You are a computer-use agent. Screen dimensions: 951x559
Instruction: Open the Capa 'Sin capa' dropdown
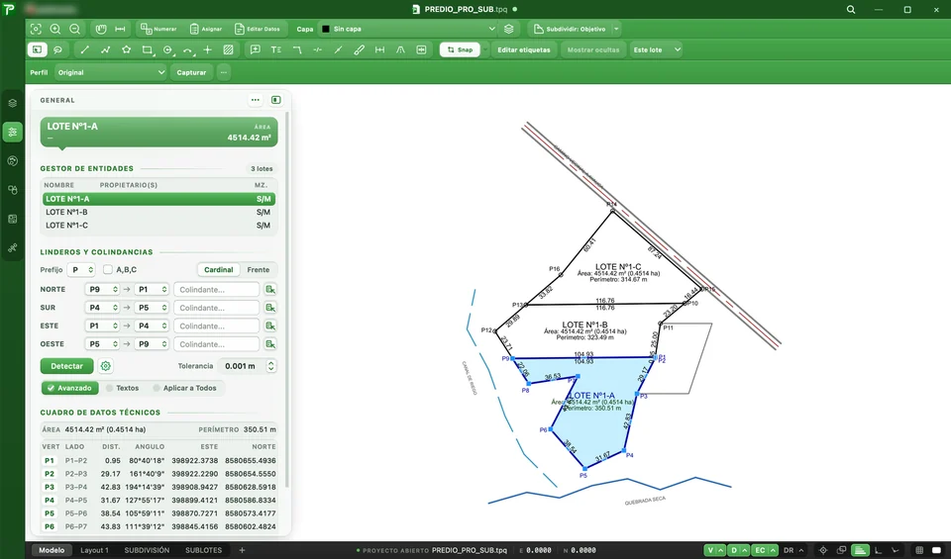[x=408, y=29]
